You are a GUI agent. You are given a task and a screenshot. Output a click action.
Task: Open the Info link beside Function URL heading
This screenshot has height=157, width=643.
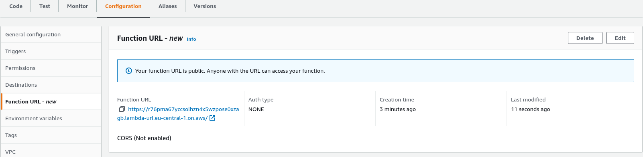tap(191, 39)
